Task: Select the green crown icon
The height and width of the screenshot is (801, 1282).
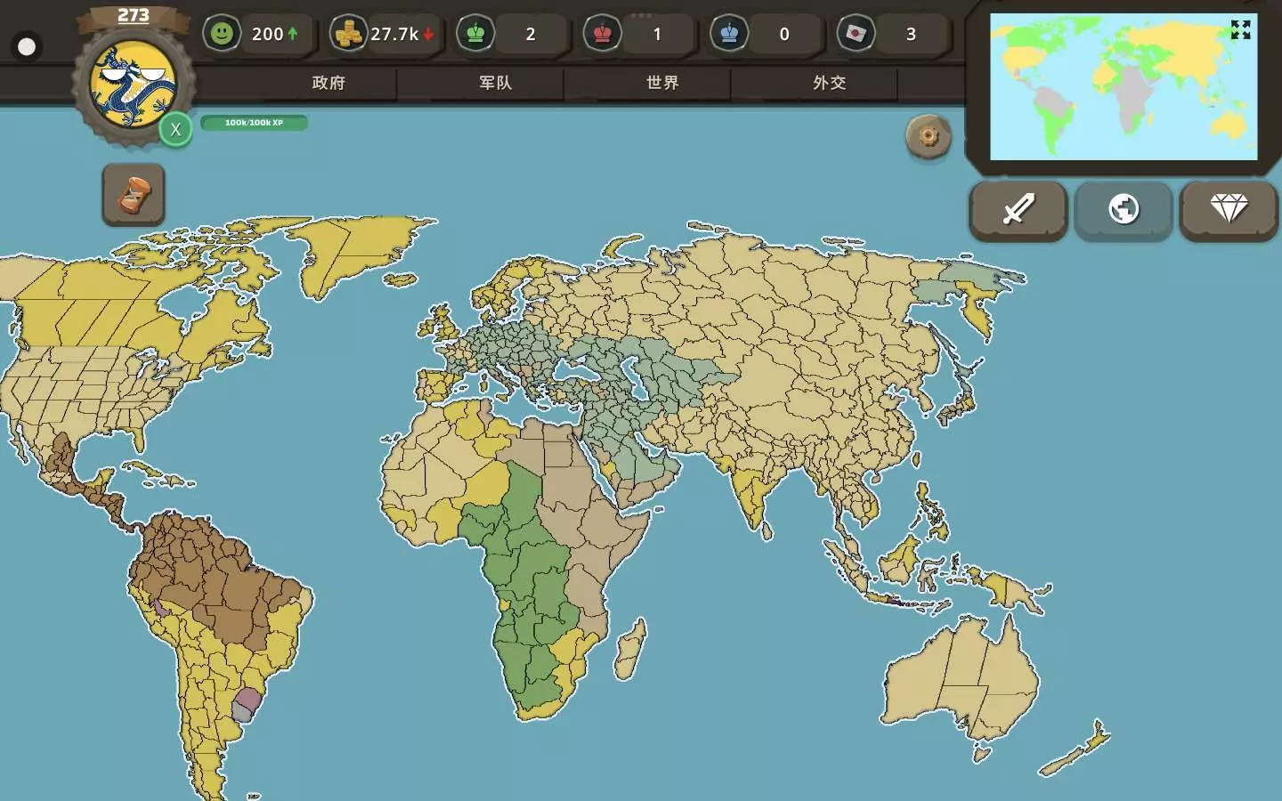Action: (475, 34)
